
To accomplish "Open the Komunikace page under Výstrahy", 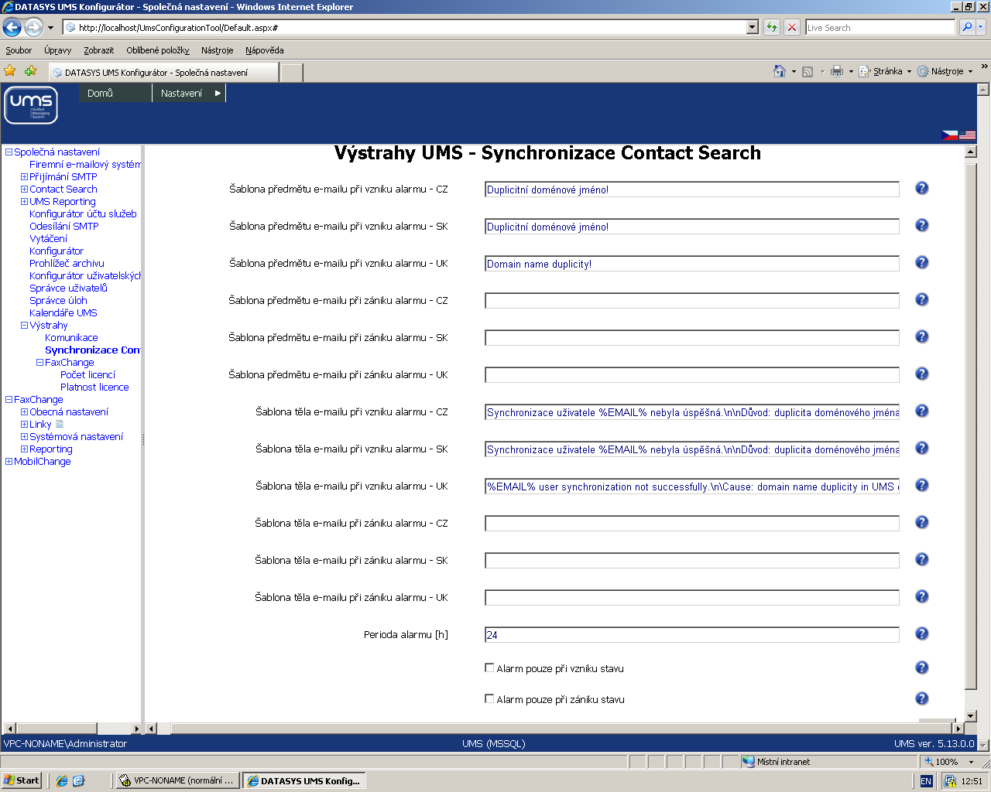I will pyautogui.click(x=71, y=338).
